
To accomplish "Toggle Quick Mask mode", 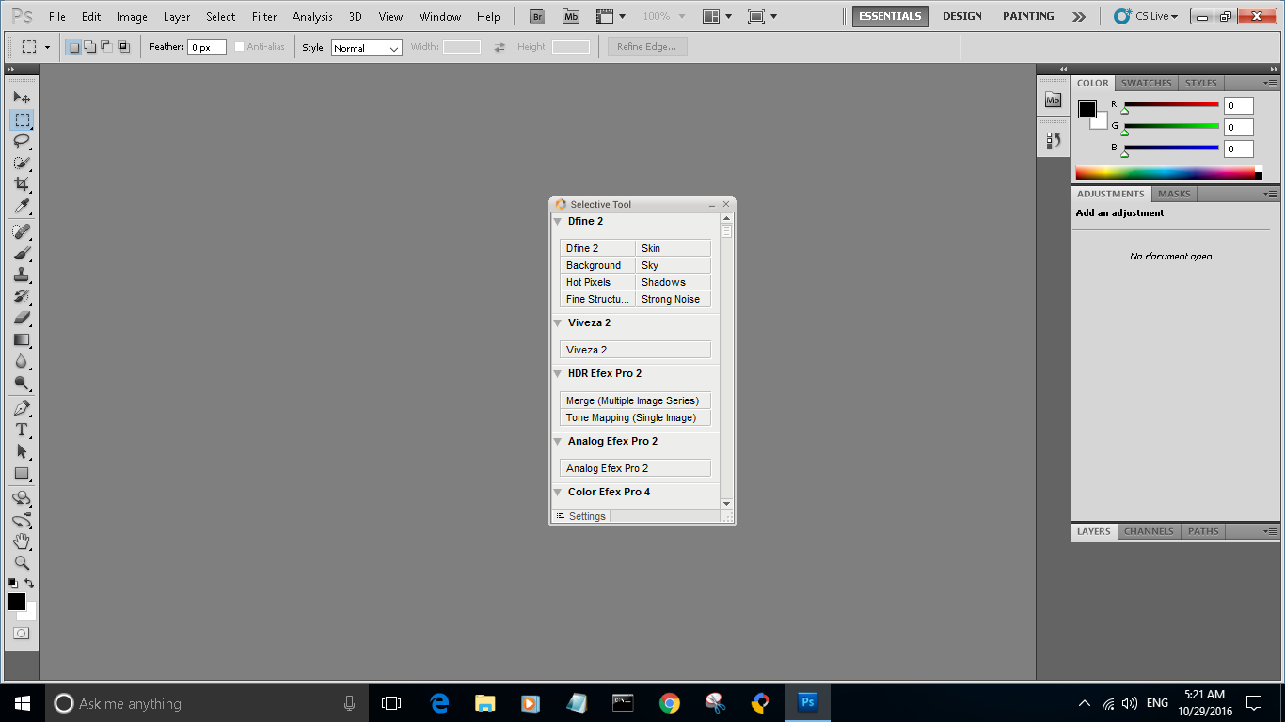I will 21,633.
